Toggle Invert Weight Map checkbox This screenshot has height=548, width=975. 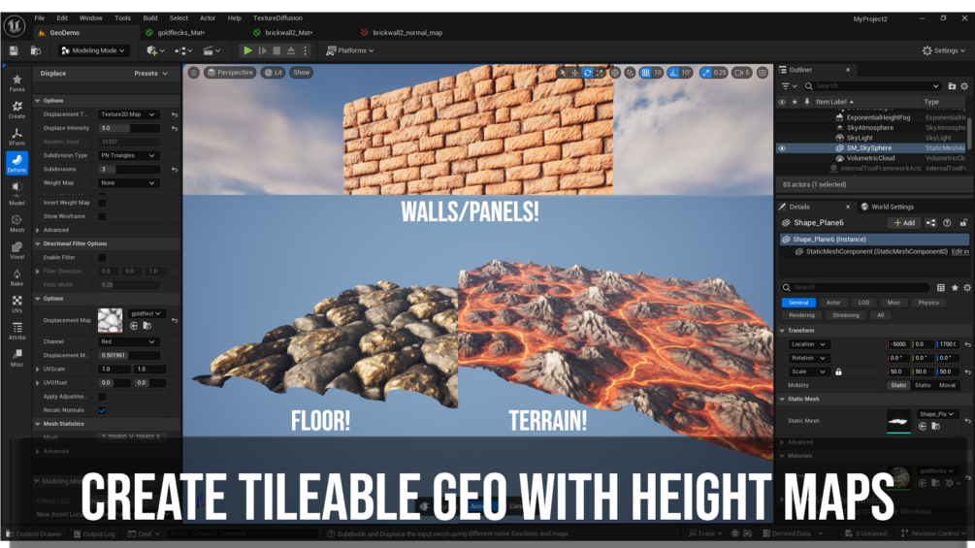[102, 203]
